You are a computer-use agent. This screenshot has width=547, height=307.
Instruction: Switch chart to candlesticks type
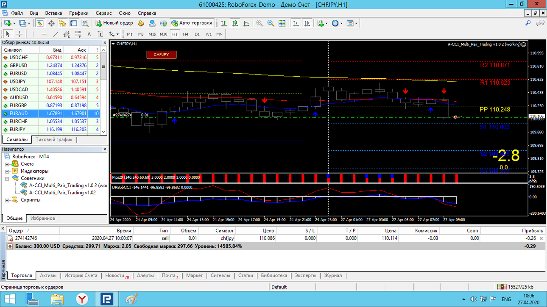point(235,23)
